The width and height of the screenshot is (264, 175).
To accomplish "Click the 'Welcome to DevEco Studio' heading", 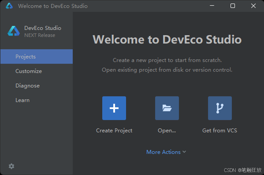I will (x=167, y=40).
